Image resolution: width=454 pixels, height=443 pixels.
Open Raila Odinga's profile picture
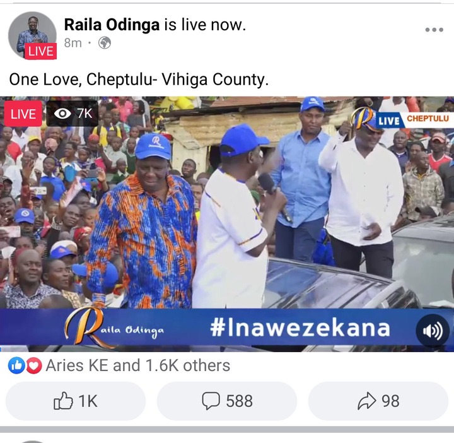[32, 35]
